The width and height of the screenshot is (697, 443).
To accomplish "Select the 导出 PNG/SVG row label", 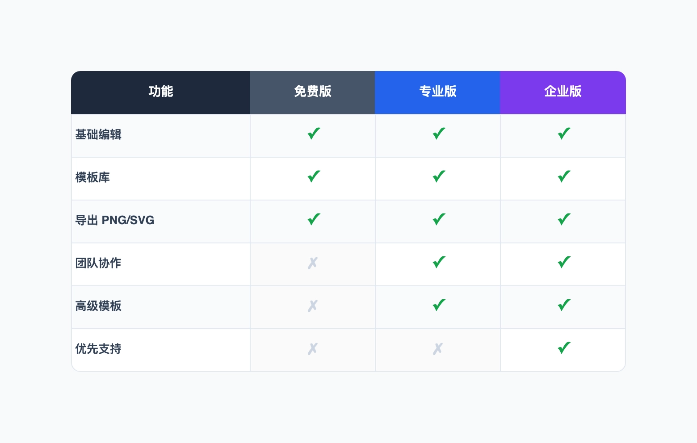I will click(x=115, y=221).
